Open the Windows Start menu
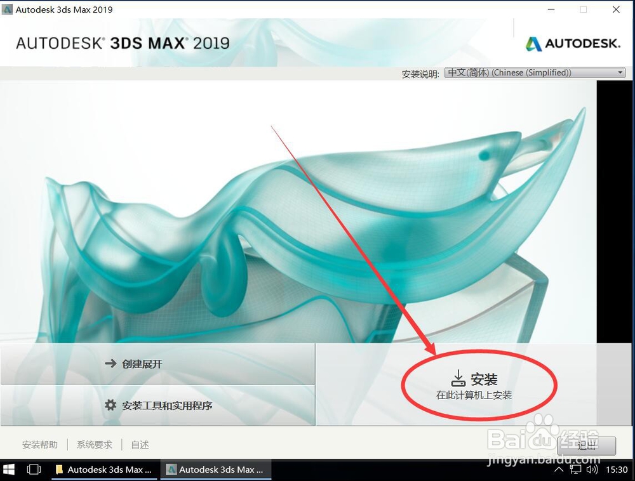 coord(10,470)
